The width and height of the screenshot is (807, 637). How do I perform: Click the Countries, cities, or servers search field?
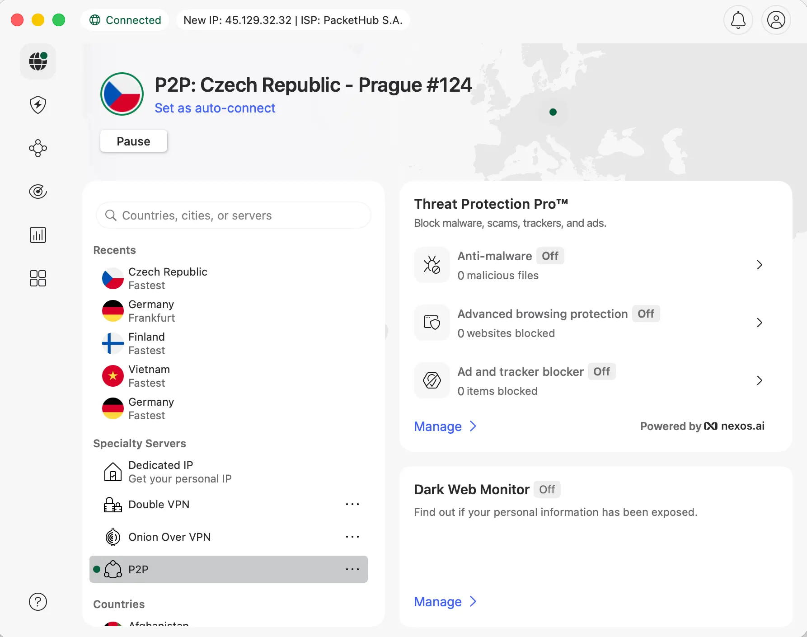coord(233,215)
